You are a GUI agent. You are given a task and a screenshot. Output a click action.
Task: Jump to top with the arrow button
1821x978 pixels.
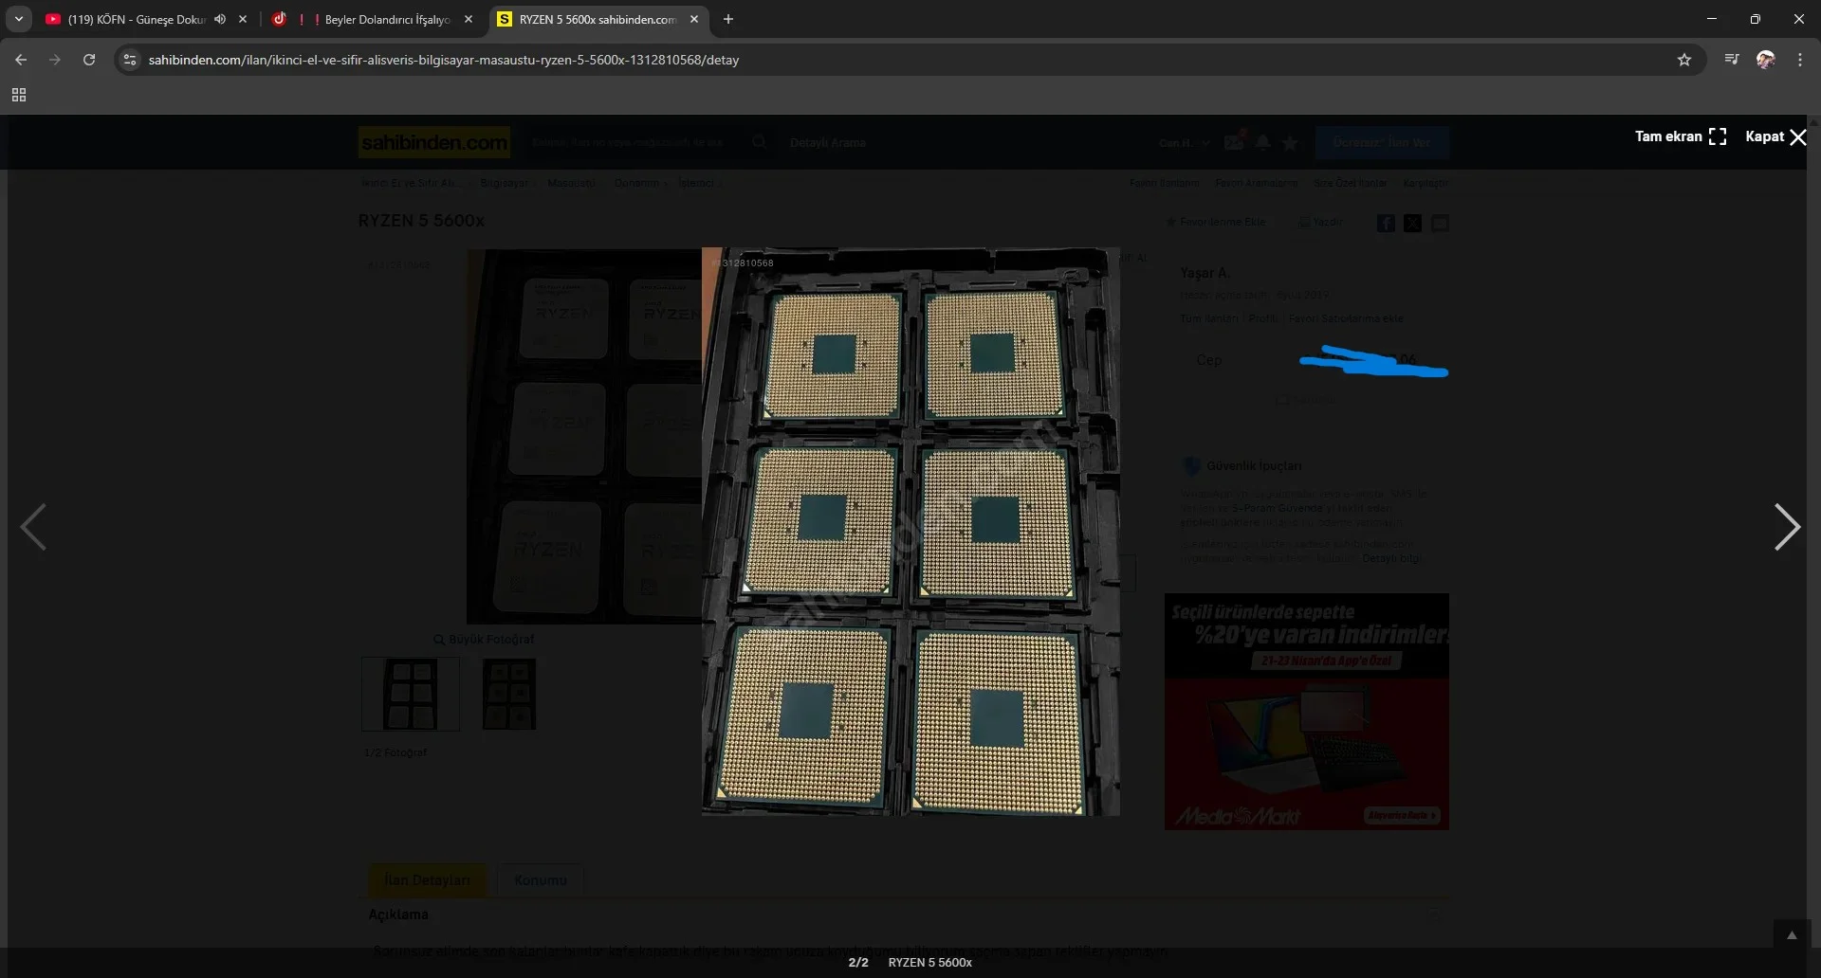point(1792,935)
